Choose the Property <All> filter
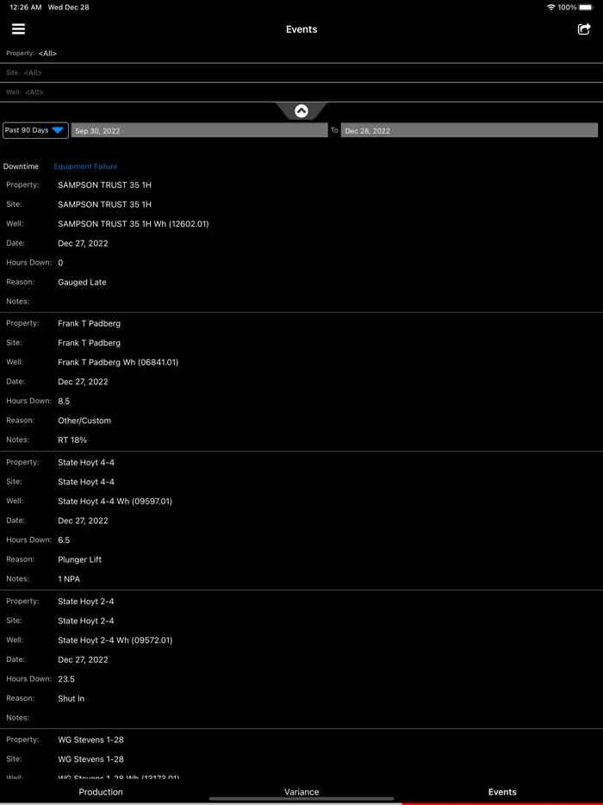603x805 pixels. tap(301, 53)
